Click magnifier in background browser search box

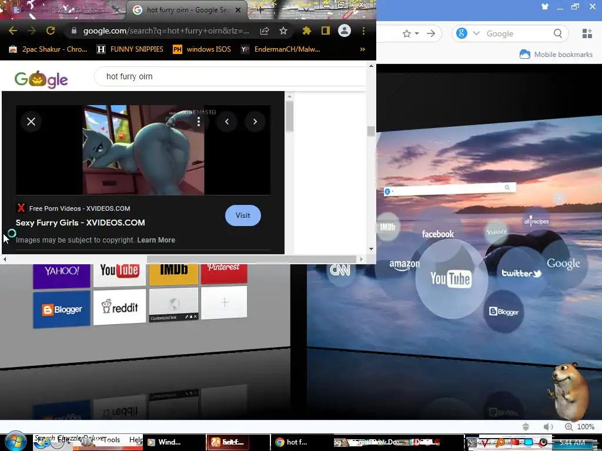click(x=558, y=33)
